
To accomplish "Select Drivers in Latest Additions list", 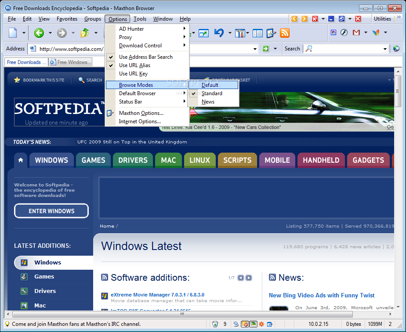I will click(x=45, y=291).
